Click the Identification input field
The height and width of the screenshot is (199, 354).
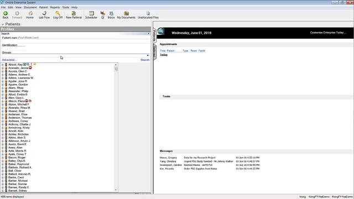click(x=13, y=49)
